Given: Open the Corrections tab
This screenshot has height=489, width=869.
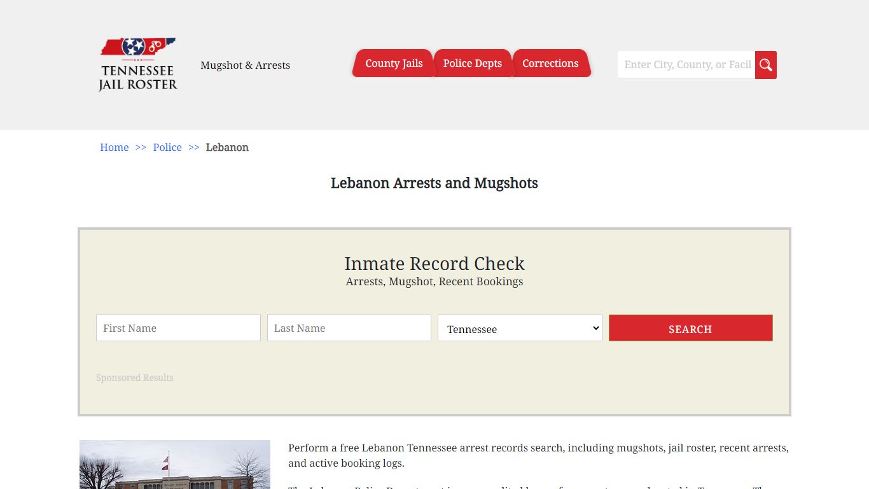Looking at the screenshot, I should pyautogui.click(x=550, y=63).
